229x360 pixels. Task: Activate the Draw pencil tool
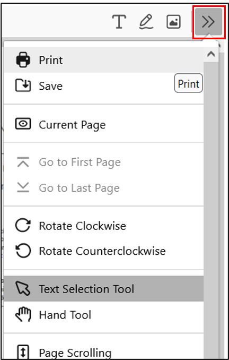(146, 22)
